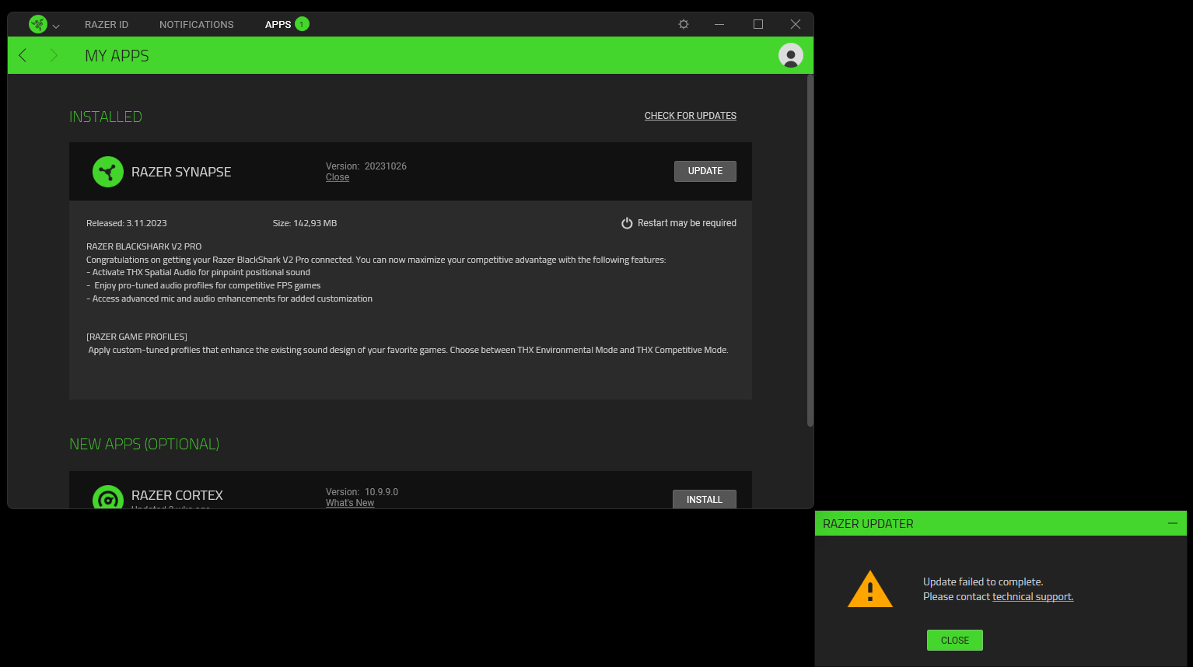1193x667 pixels.
Task: Click the Razer Cortex app icon
Action: pos(108,498)
